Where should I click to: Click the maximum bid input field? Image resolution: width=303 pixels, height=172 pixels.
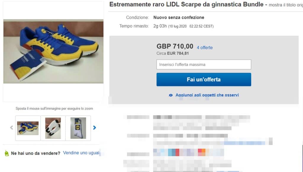coord(204,64)
